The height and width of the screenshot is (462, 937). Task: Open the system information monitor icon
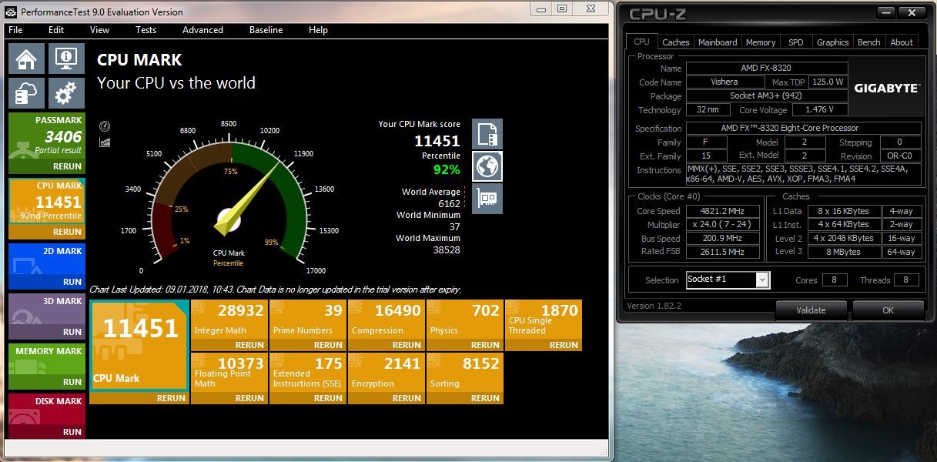pyautogui.click(x=66, y=59)
